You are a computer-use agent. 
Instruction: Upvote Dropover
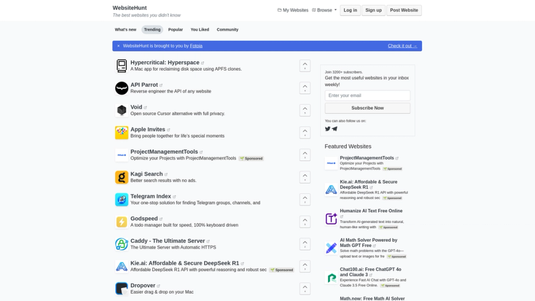[305, 289]
